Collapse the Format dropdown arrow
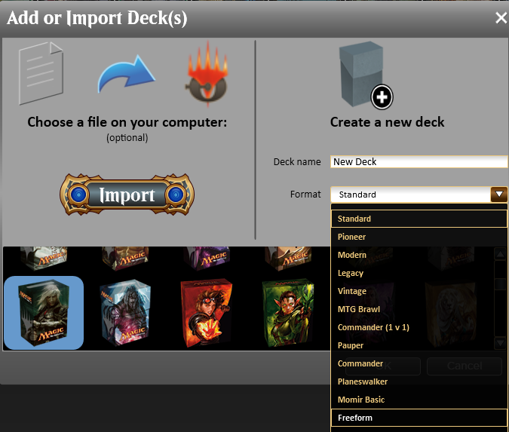This screenshot has width=509, height=432. [x=499, y=195]
